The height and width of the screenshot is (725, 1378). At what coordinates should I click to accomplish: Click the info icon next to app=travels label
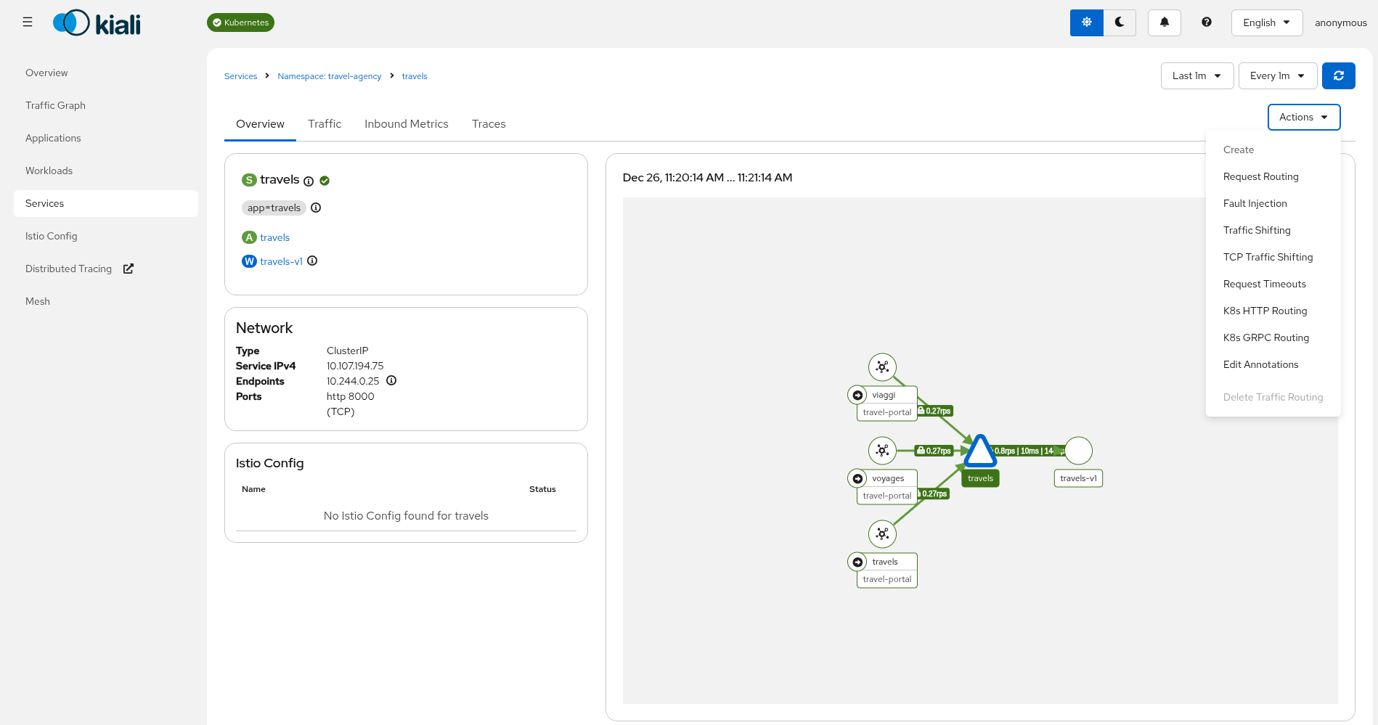[x=315, y=208]
